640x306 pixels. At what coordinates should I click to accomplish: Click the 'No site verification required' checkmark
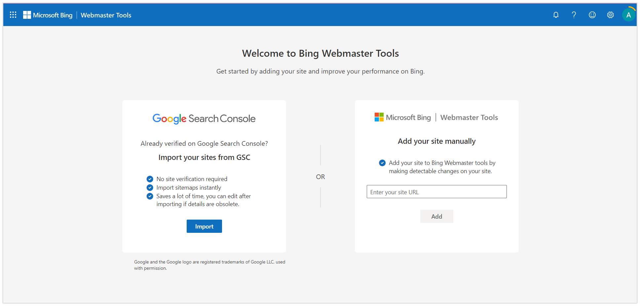click(x=150, y=179)
